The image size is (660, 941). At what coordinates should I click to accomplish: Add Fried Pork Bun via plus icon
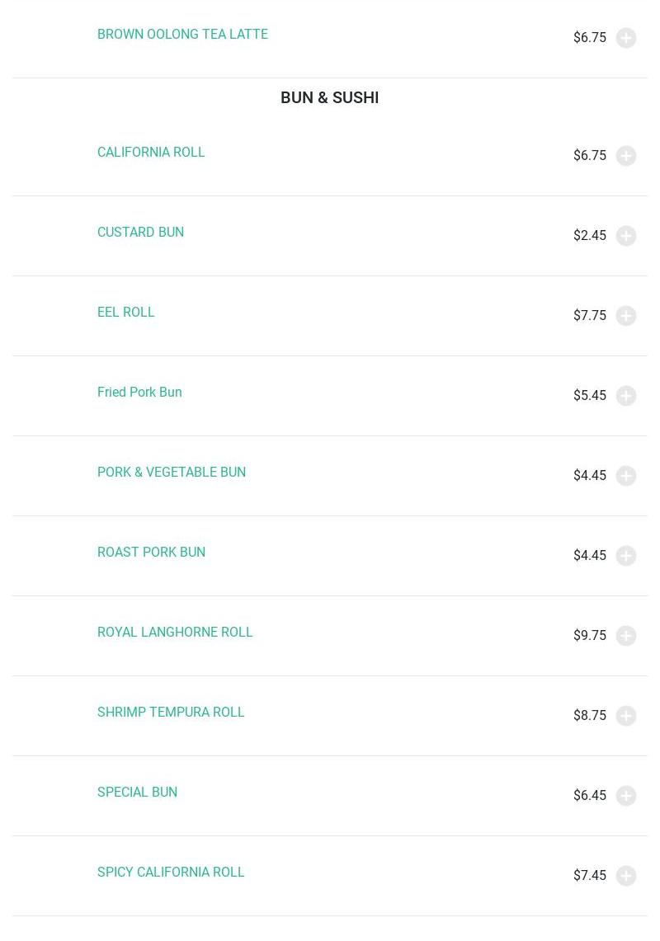coord(626,396)
